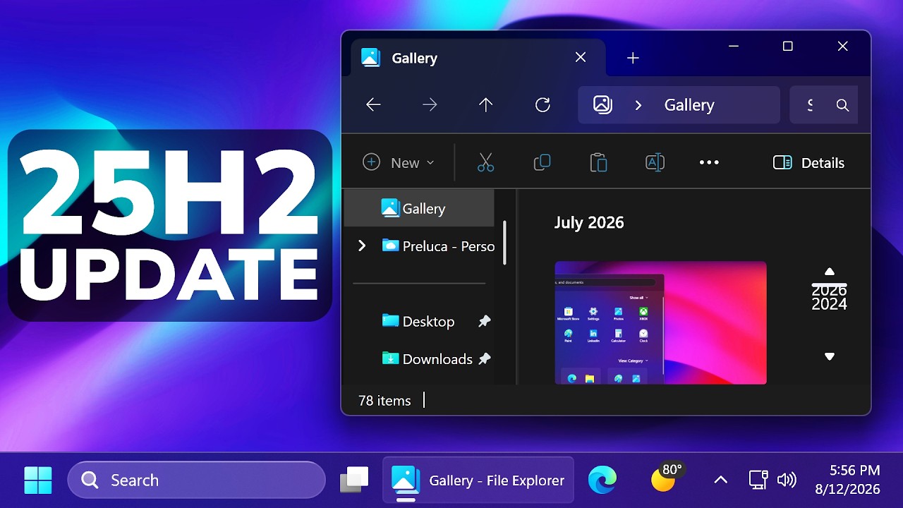Screen dimensions: 903x508
Task: Add a new File Explorer tab
Action: point(633,58)
